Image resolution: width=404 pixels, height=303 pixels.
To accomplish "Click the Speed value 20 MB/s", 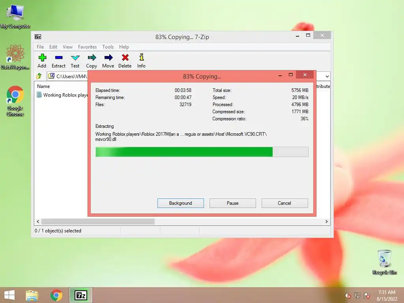I will pyautogui.click(x=300, y=97).
